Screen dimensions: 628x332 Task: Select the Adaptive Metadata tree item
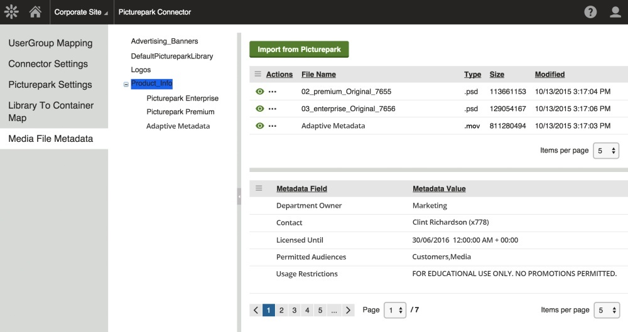coord(178,126)
